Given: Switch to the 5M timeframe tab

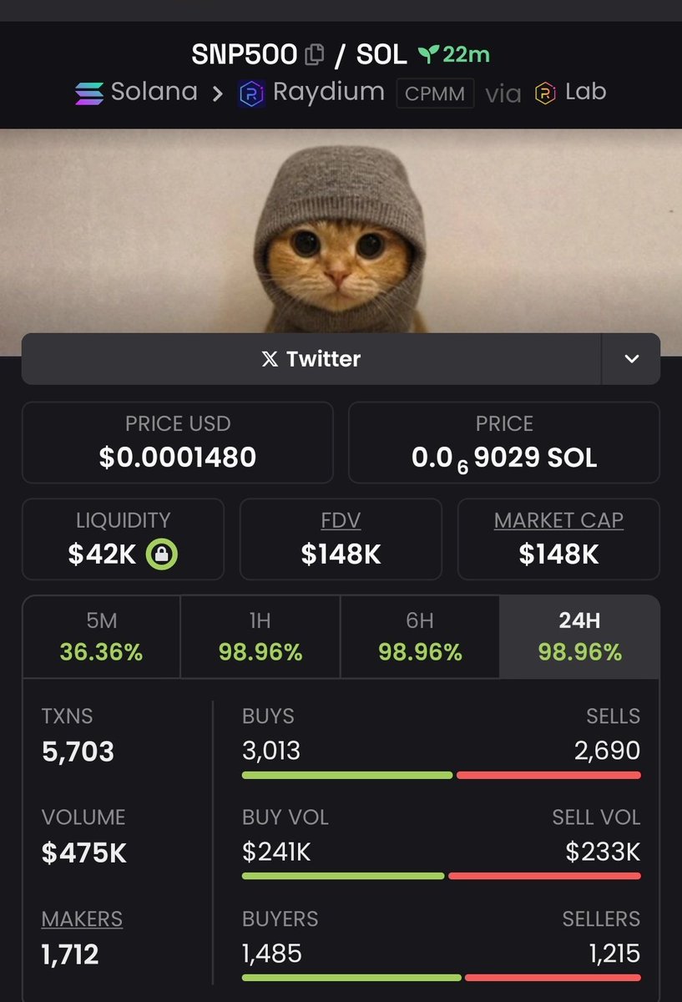Looking at the screenshot, I should coord(101,636).
